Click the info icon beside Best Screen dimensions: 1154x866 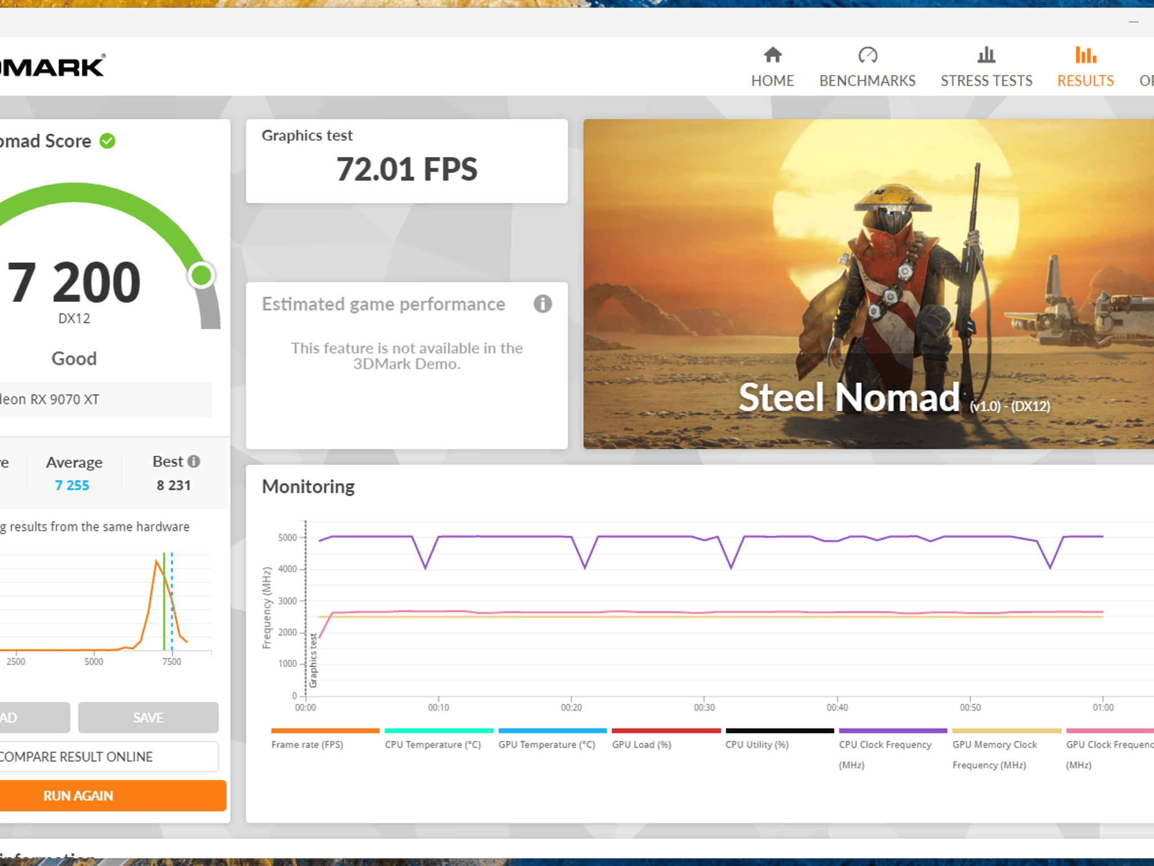(x=194, y=462)
